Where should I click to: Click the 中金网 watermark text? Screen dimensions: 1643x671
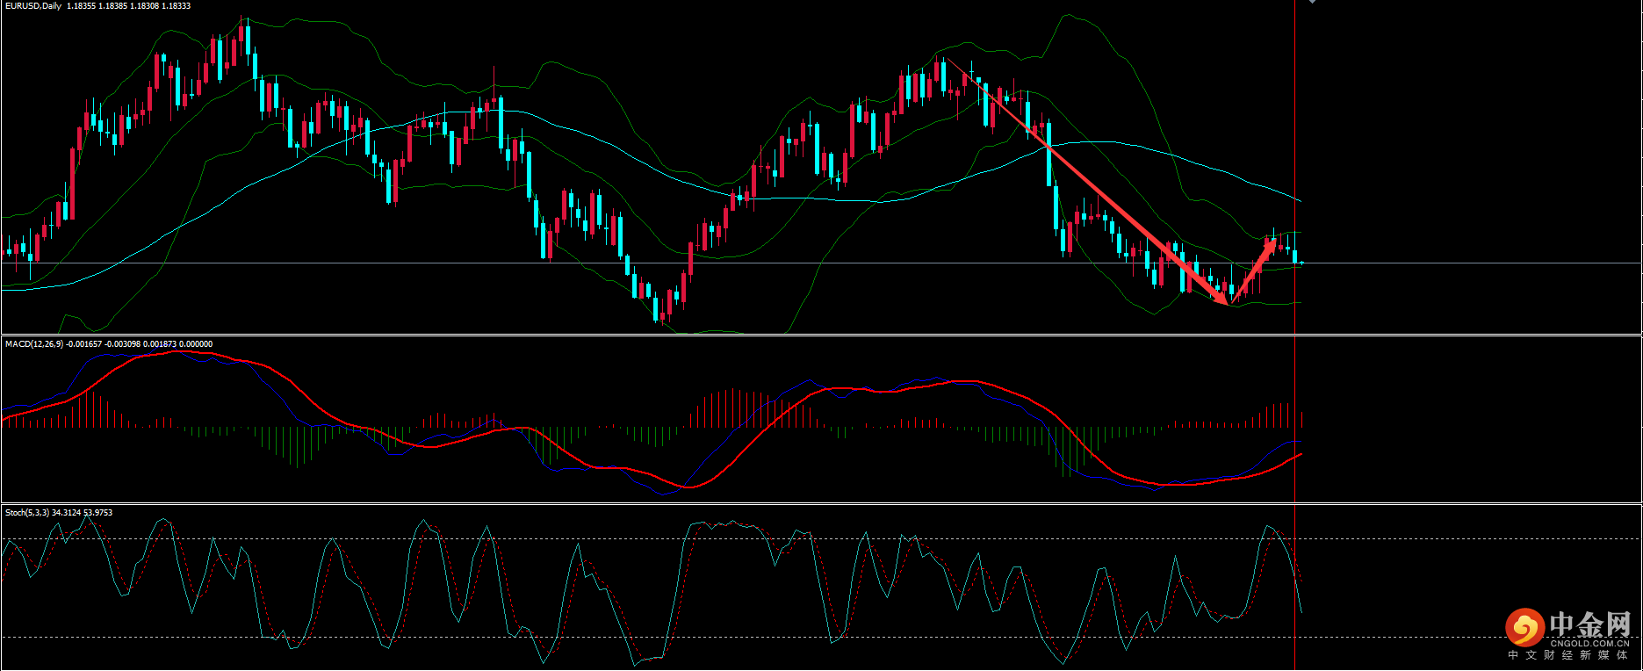(x=1589, y=624)
